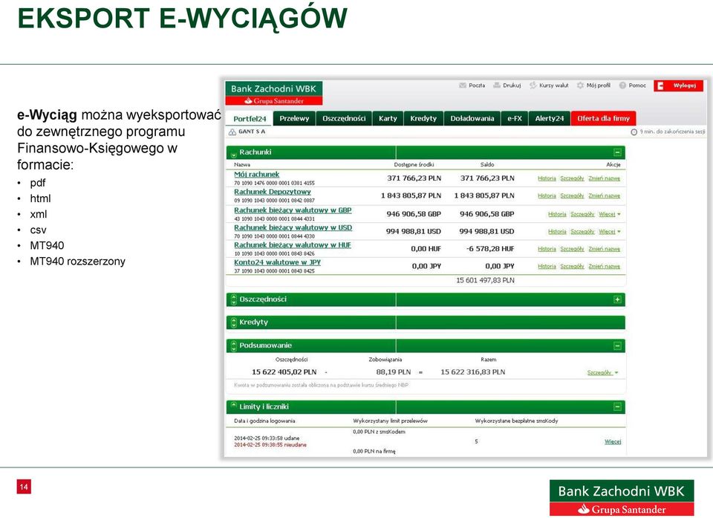Collapse the Limity i liczniki minus button
Screen dimensions: 713x518
[617, 407]
